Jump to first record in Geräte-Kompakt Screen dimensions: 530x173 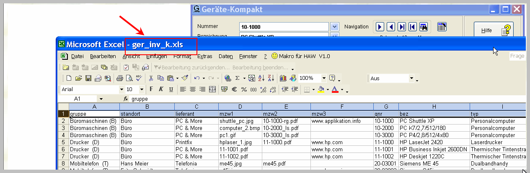[x=412, y=27]
